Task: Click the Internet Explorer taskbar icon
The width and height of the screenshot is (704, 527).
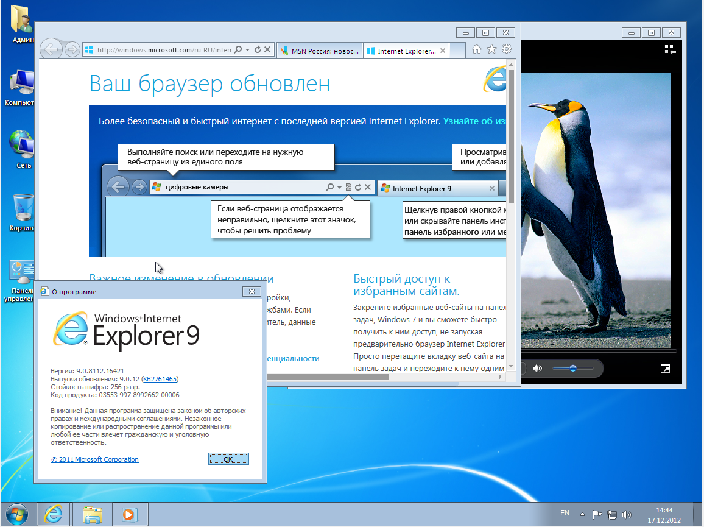Action: click(54, 514)
